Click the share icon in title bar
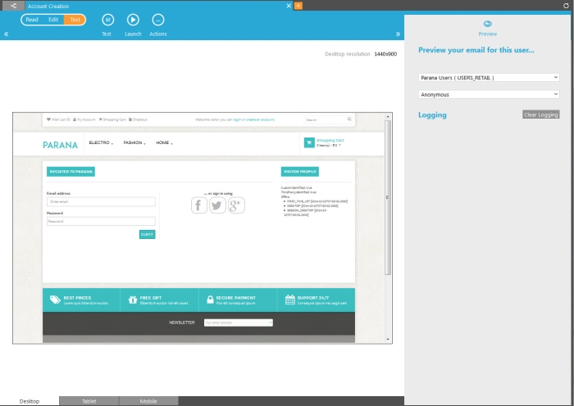The height and width of the screenshot is (406, 574). (x=12, y=6)
